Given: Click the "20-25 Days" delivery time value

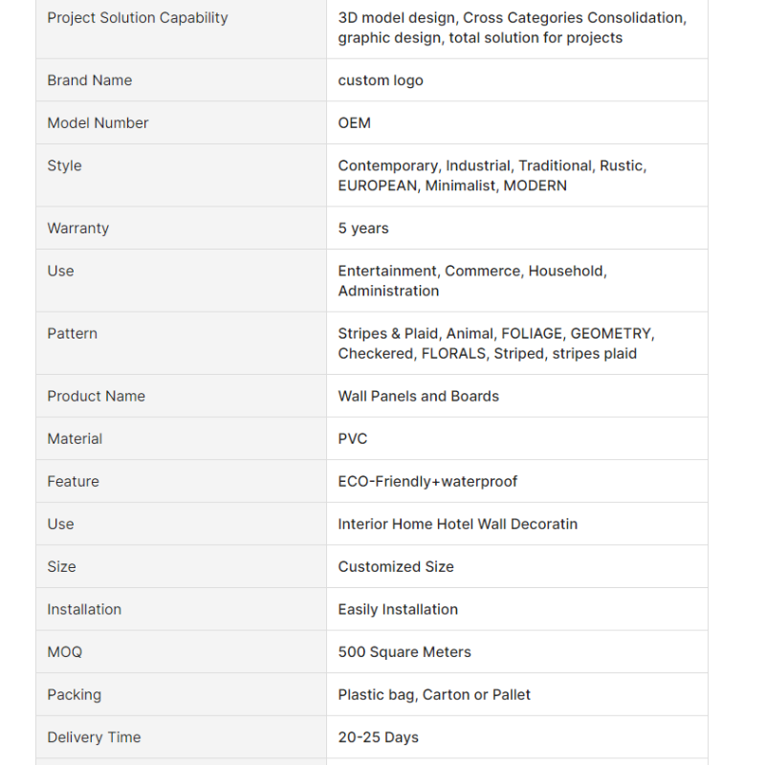Looking at the screenshot, I should [x=379, y=737].
